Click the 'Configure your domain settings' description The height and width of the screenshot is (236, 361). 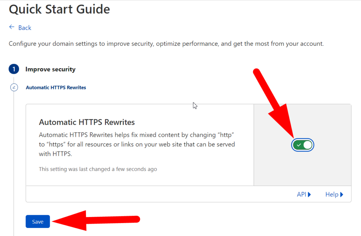(x=166, y=44)
